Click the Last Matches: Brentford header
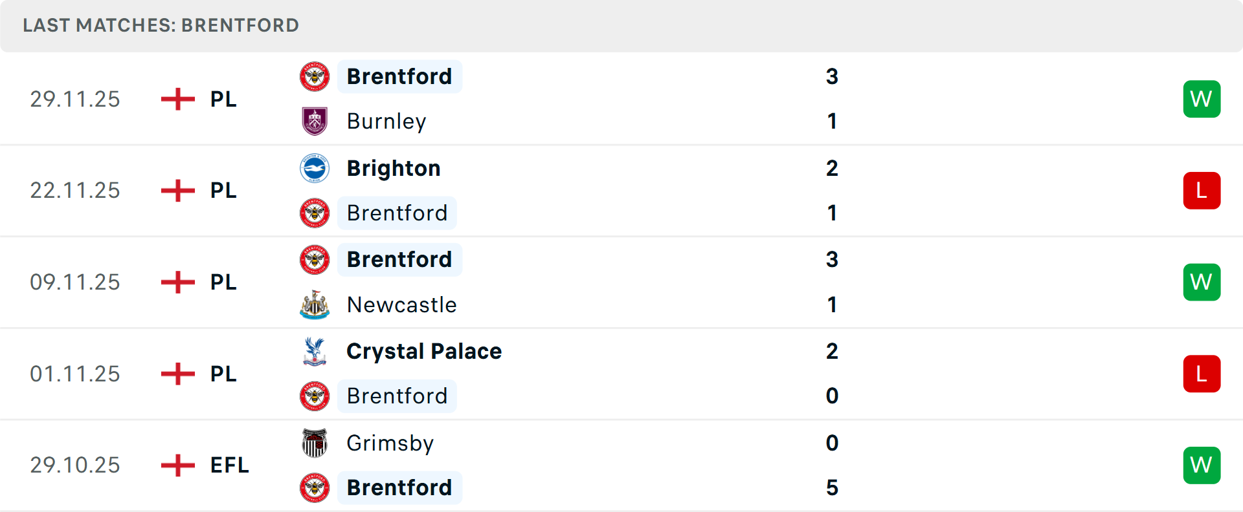1243x512 pixels. coord(161,25)
